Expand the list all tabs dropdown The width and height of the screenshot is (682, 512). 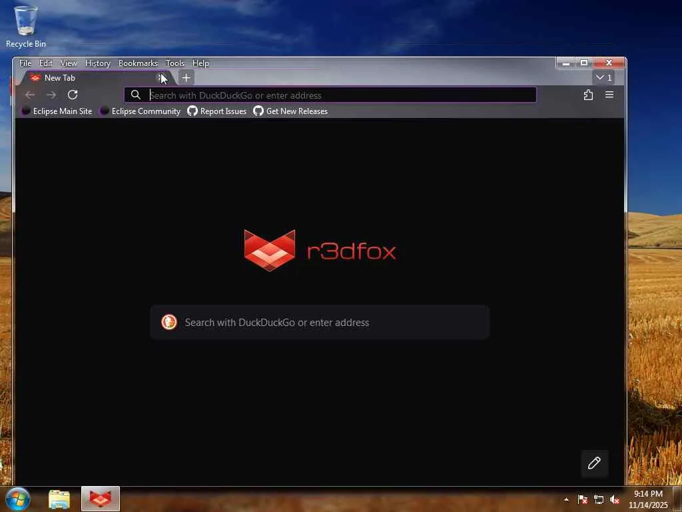tap(603, 77)
